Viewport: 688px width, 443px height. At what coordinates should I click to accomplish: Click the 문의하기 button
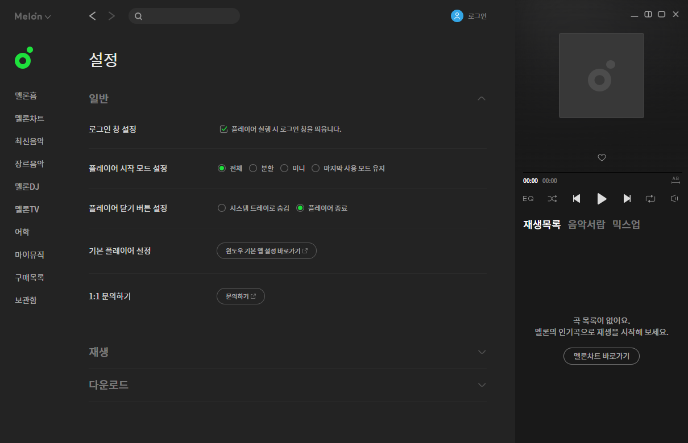pyautogui.click(x=241, y=296)
